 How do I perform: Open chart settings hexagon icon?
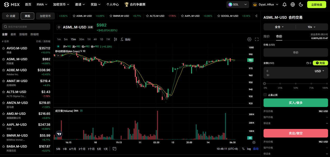(249, 39)
